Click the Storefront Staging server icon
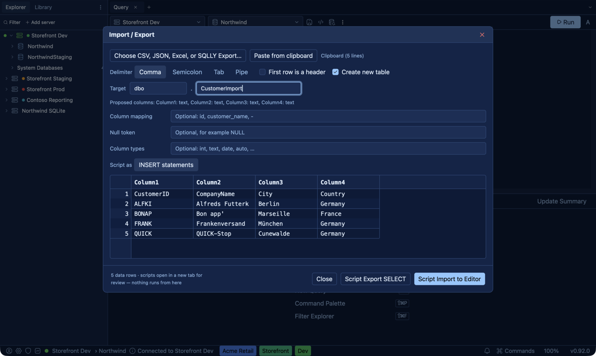Screen dimensions: 596x356 pos(15,79)
